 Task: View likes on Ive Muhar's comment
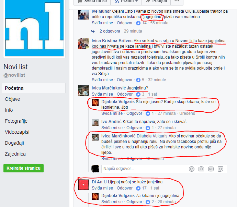click(141, 23)
